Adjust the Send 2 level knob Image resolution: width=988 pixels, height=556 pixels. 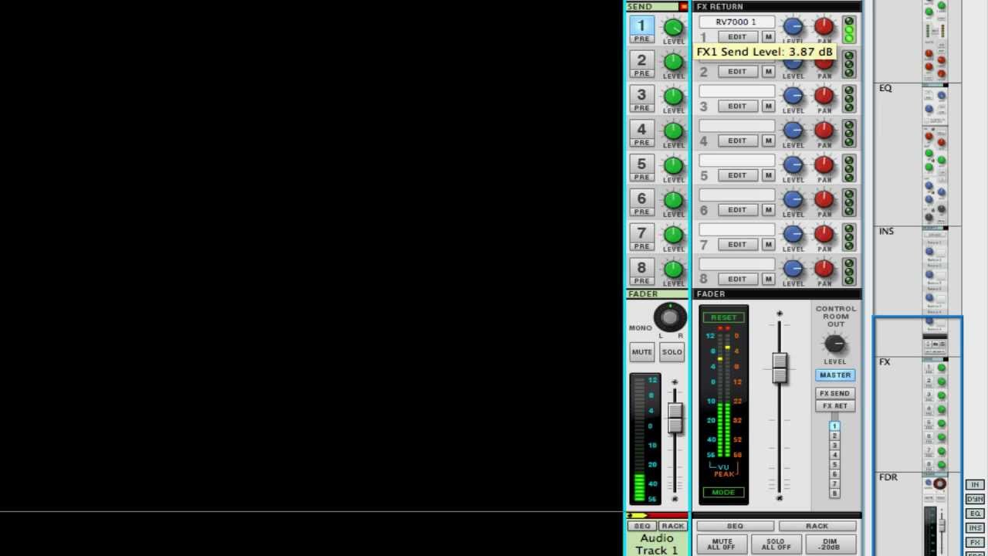673,62
